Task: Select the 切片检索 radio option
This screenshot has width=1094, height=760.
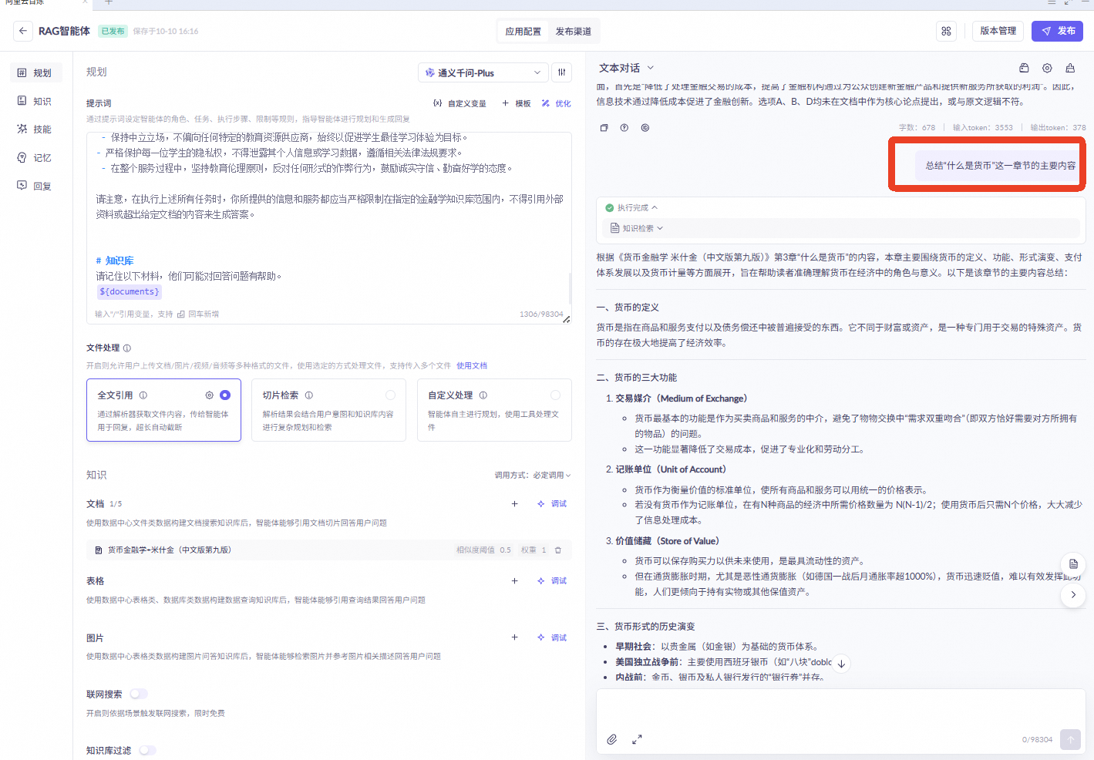Action: click(x=390, y=395)
